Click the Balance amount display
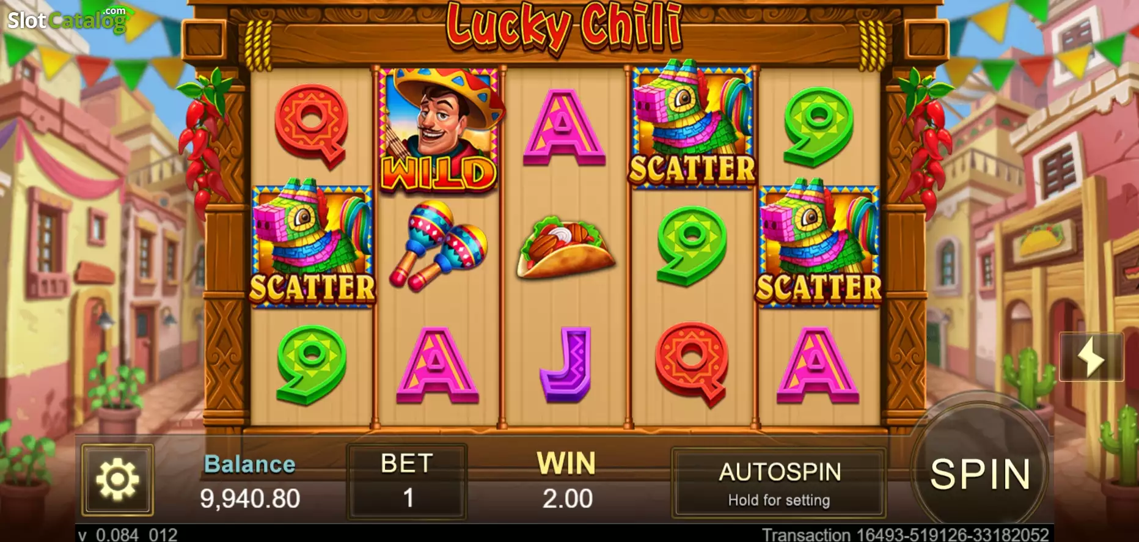The height and width of the screenshot is (542, 1139). (250, 499)
